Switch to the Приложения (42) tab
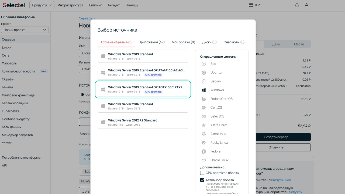This screenshot has width=345, height=194. (x=151, y=42)
